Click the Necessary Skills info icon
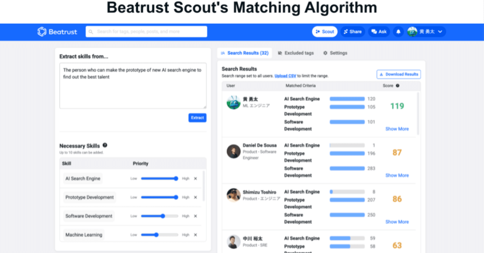Viewport: 484px width, 253px height. [105, 146]
